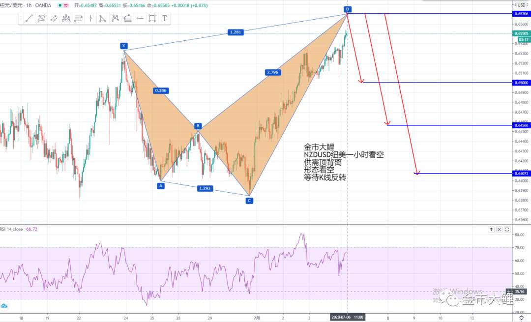The image size is (531, 322).
Task: Click the text note NZDUSD纽美一小时看空
Action: tap(344, 155)
